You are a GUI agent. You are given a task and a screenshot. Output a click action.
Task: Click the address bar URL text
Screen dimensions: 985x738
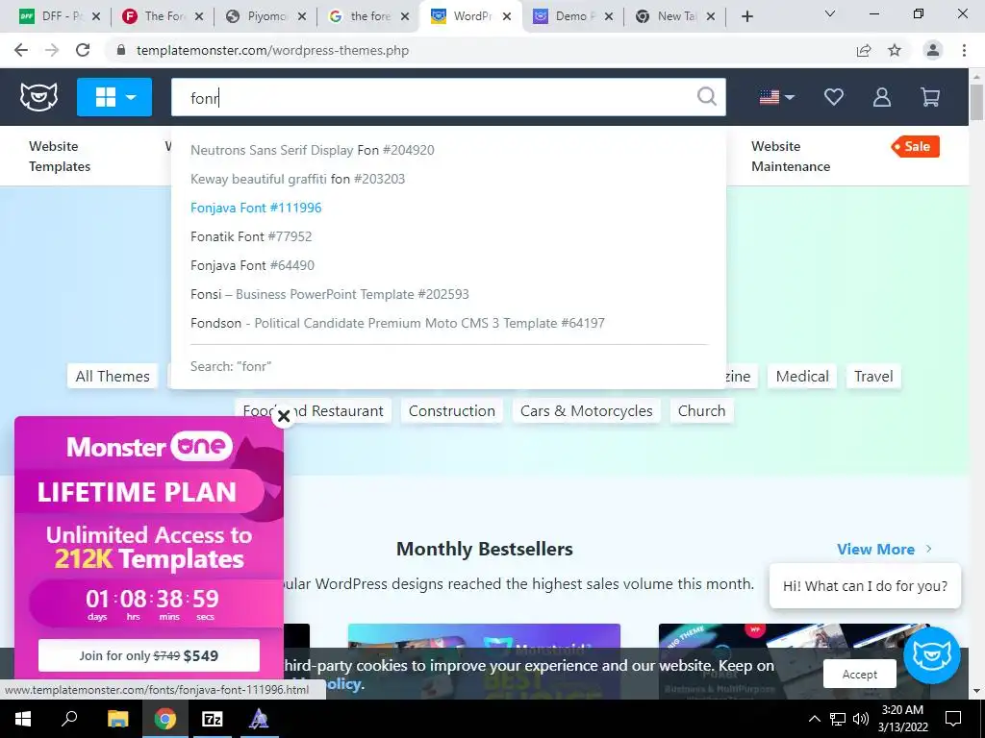pos(272,50)
